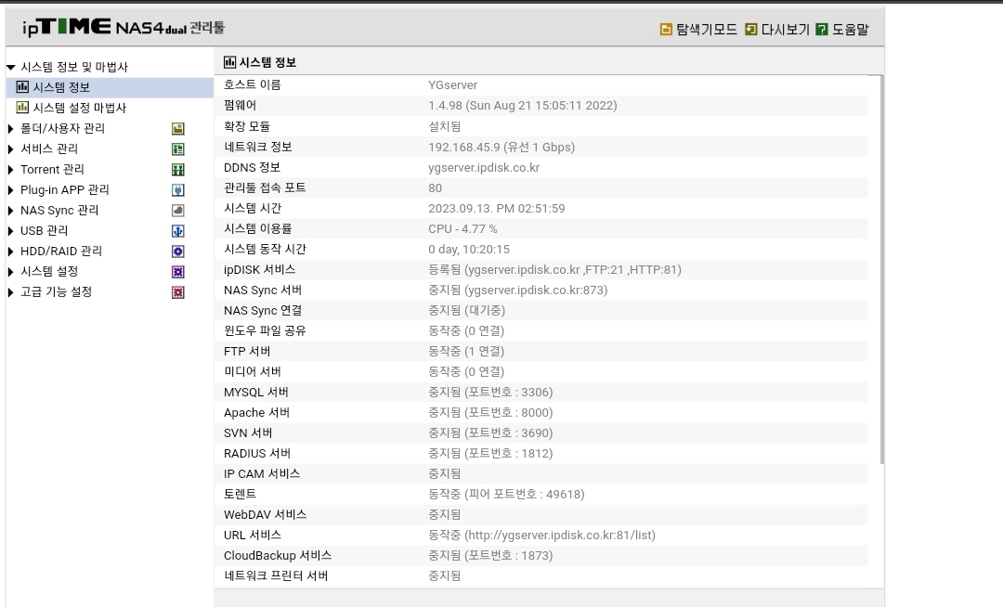The height and width of the screenshot is (607, 1003).
Task: Click the 네트워크 프린터 서버 row label
Action: click(276, 575)
